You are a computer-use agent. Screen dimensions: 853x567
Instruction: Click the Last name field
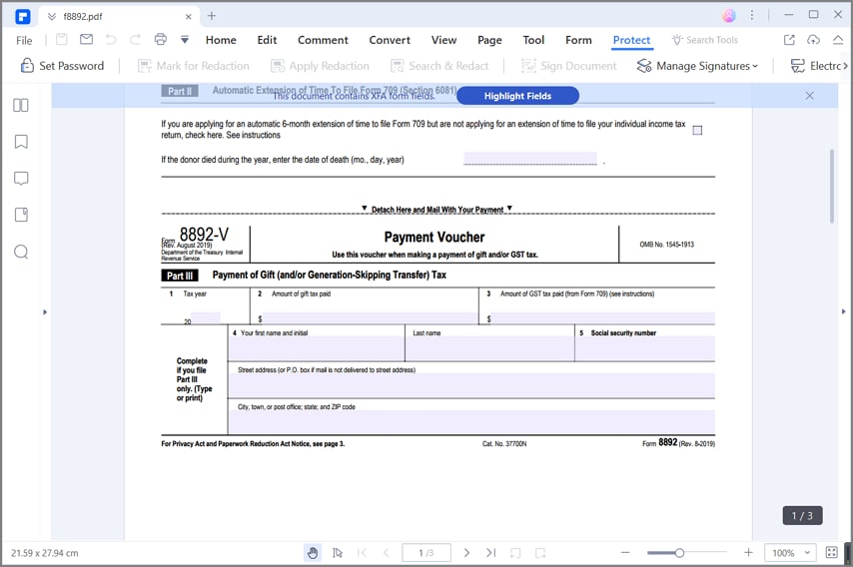coord(489,348)
